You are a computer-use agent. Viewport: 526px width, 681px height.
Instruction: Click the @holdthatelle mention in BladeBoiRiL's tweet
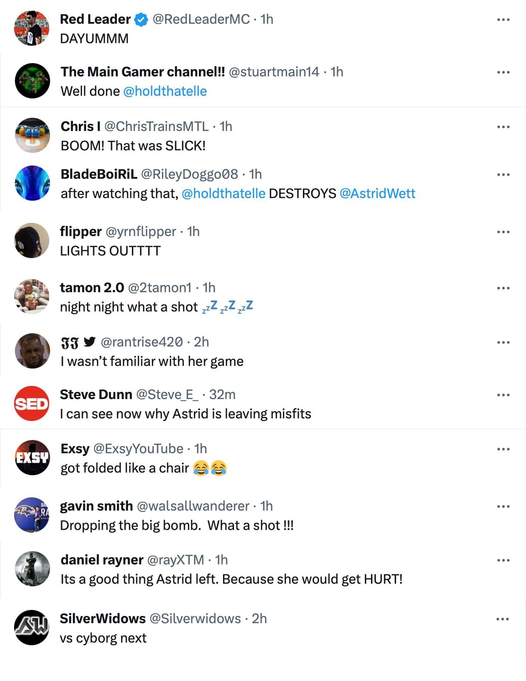[x=223, y=193]
